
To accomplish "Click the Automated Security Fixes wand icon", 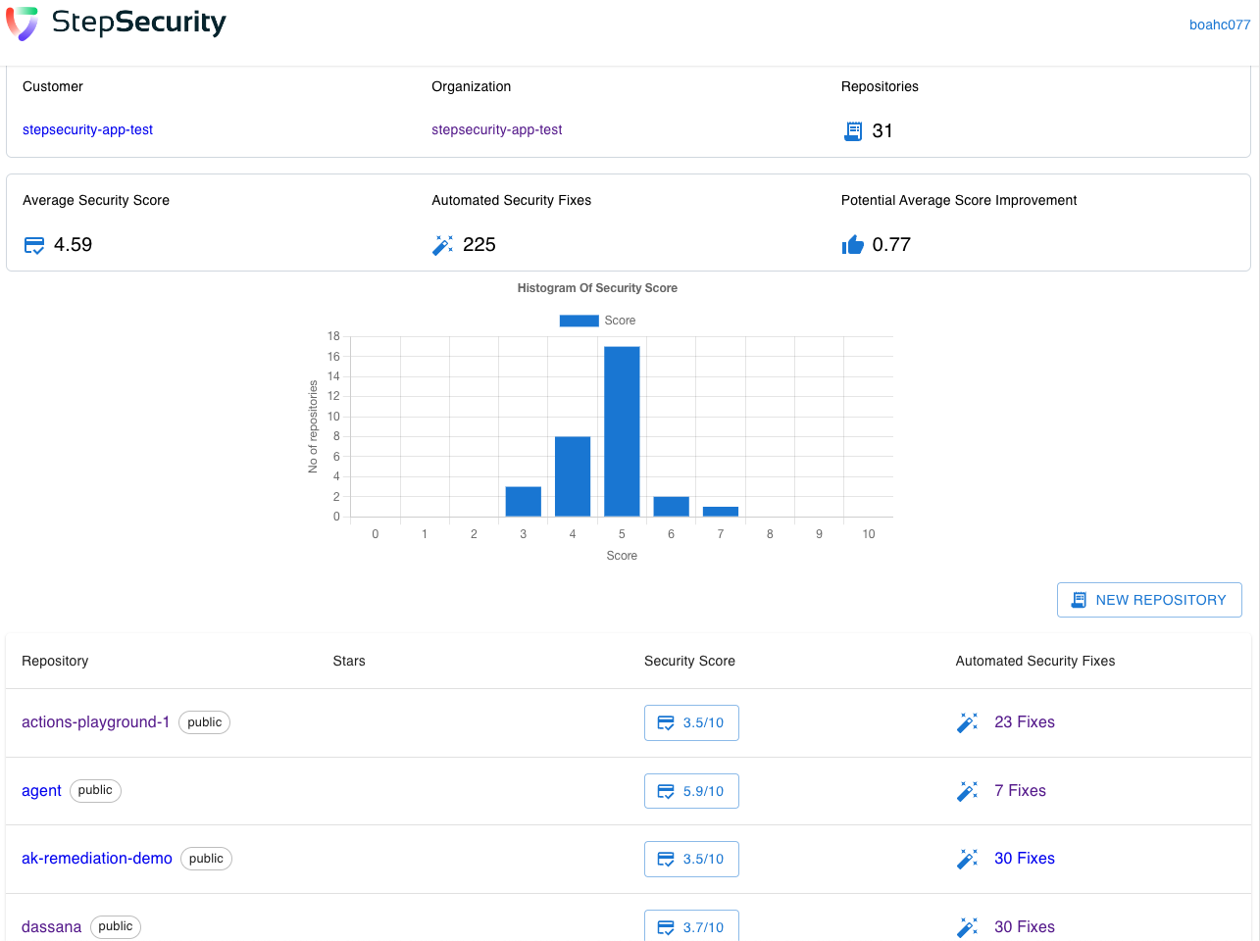I will click(442, 245).
